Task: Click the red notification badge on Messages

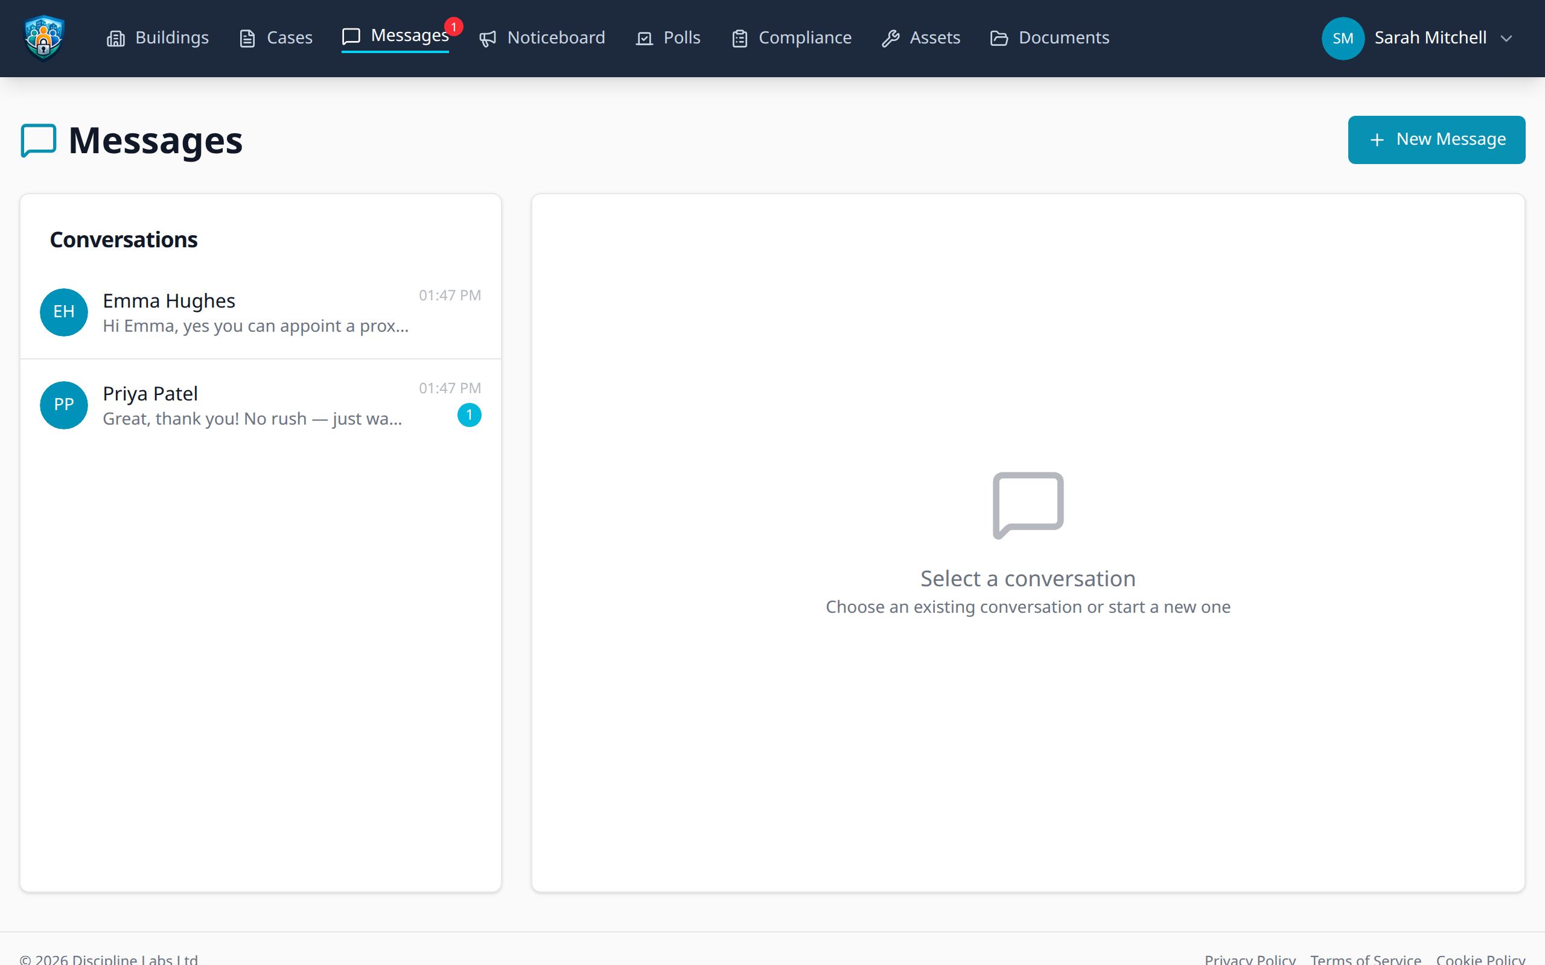Action: pyautogui.click(x=454, y=27)
